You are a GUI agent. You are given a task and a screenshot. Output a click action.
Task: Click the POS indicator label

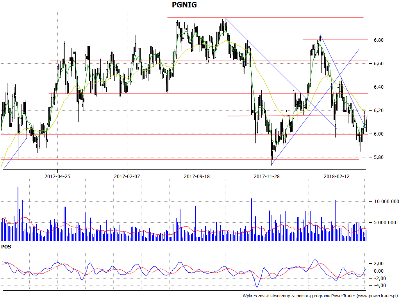tap(6, 247)
